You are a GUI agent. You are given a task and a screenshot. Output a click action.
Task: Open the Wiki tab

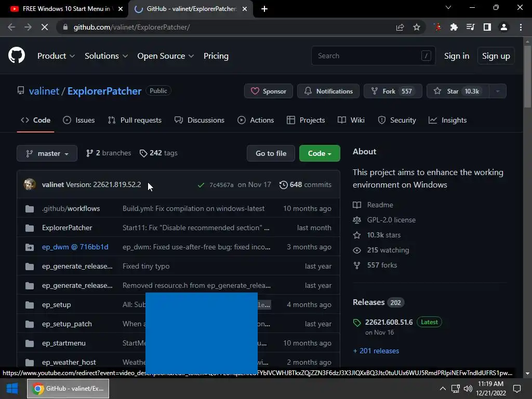pyautogui.click(x=351, y=120)
